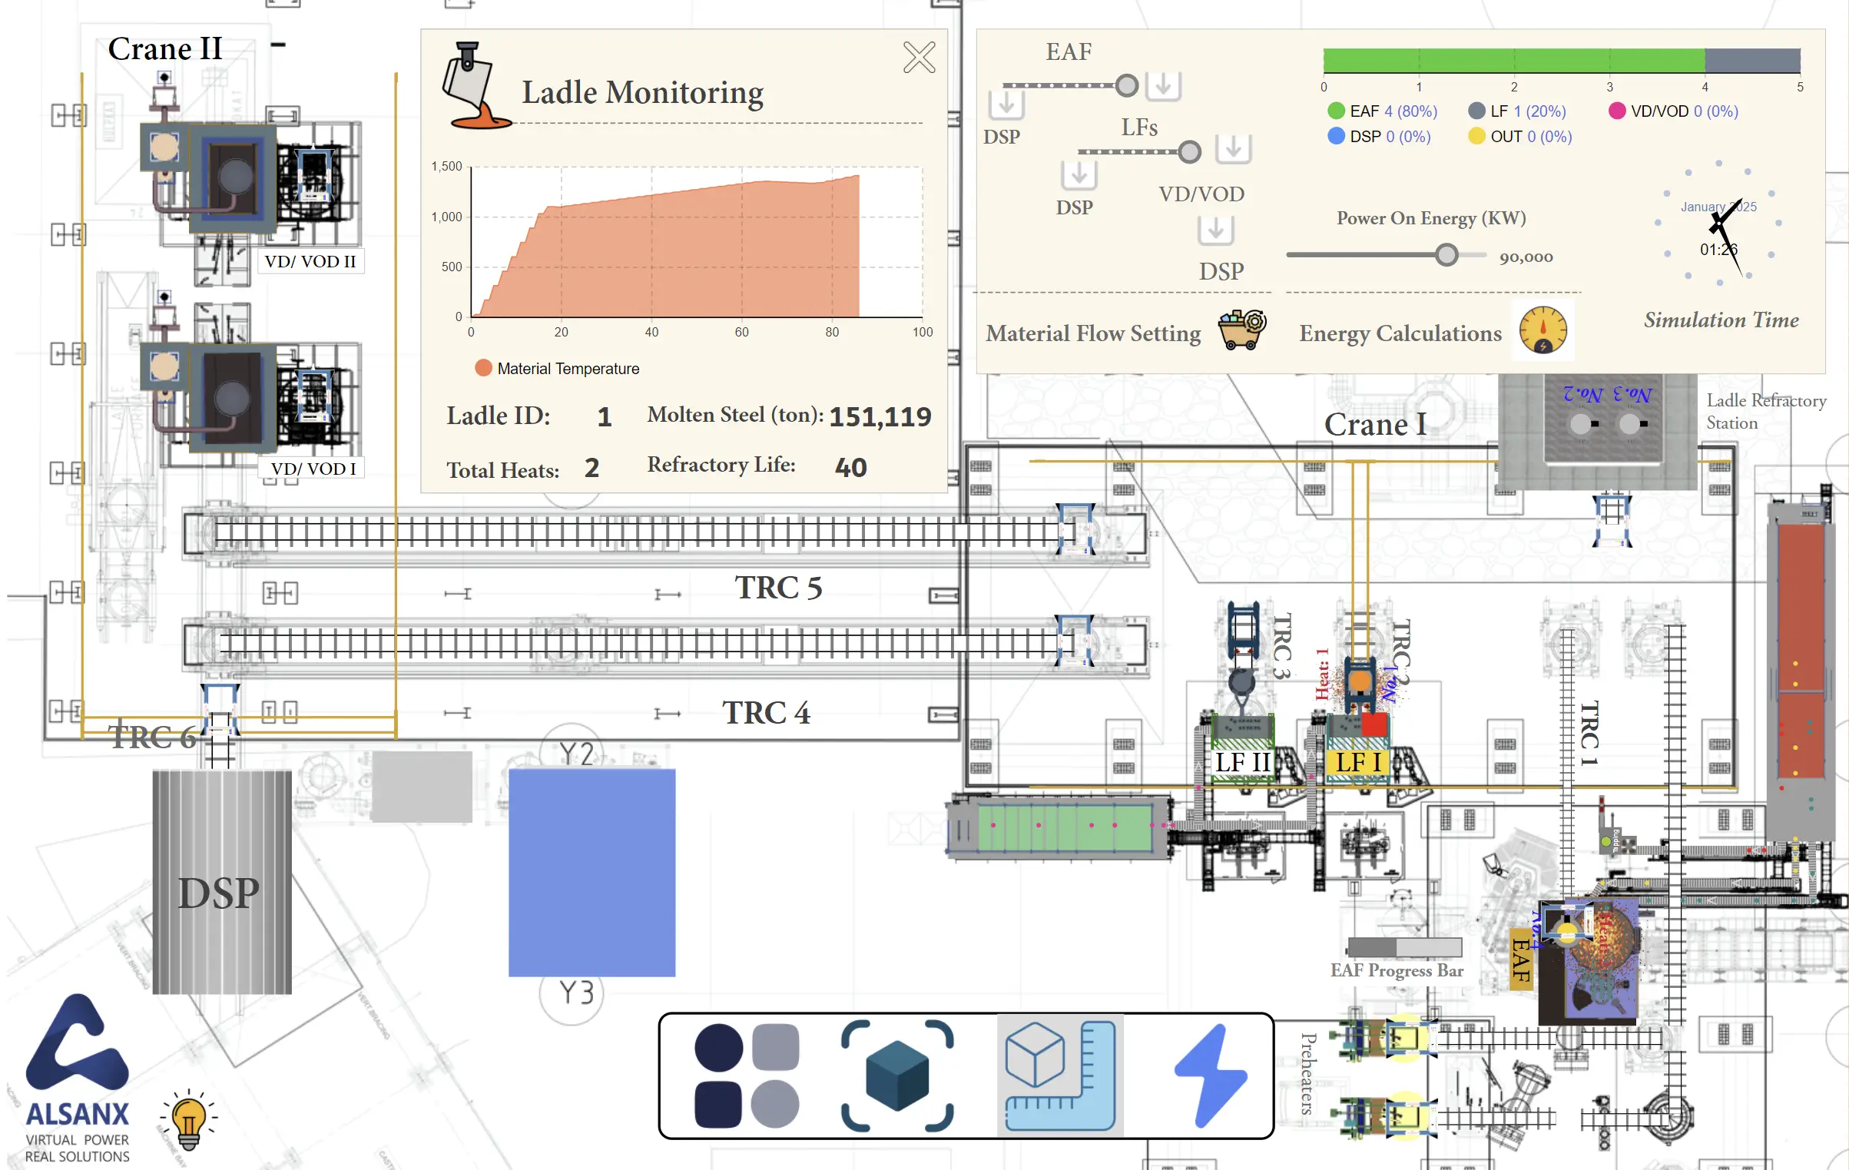
Task: Open Energy Calculations gauge icon
Action: coord(1542,330)
